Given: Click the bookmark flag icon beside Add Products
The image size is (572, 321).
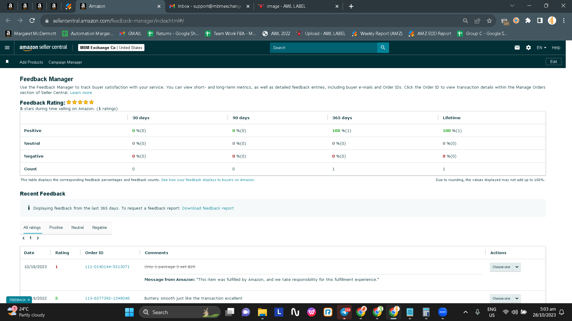Looking at the screenshot, I should 7,62.
